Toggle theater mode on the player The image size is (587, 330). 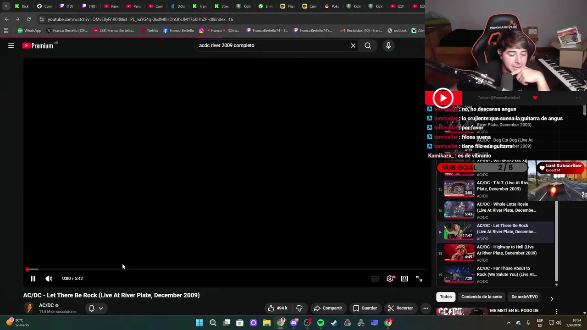[x=404, y=279]
